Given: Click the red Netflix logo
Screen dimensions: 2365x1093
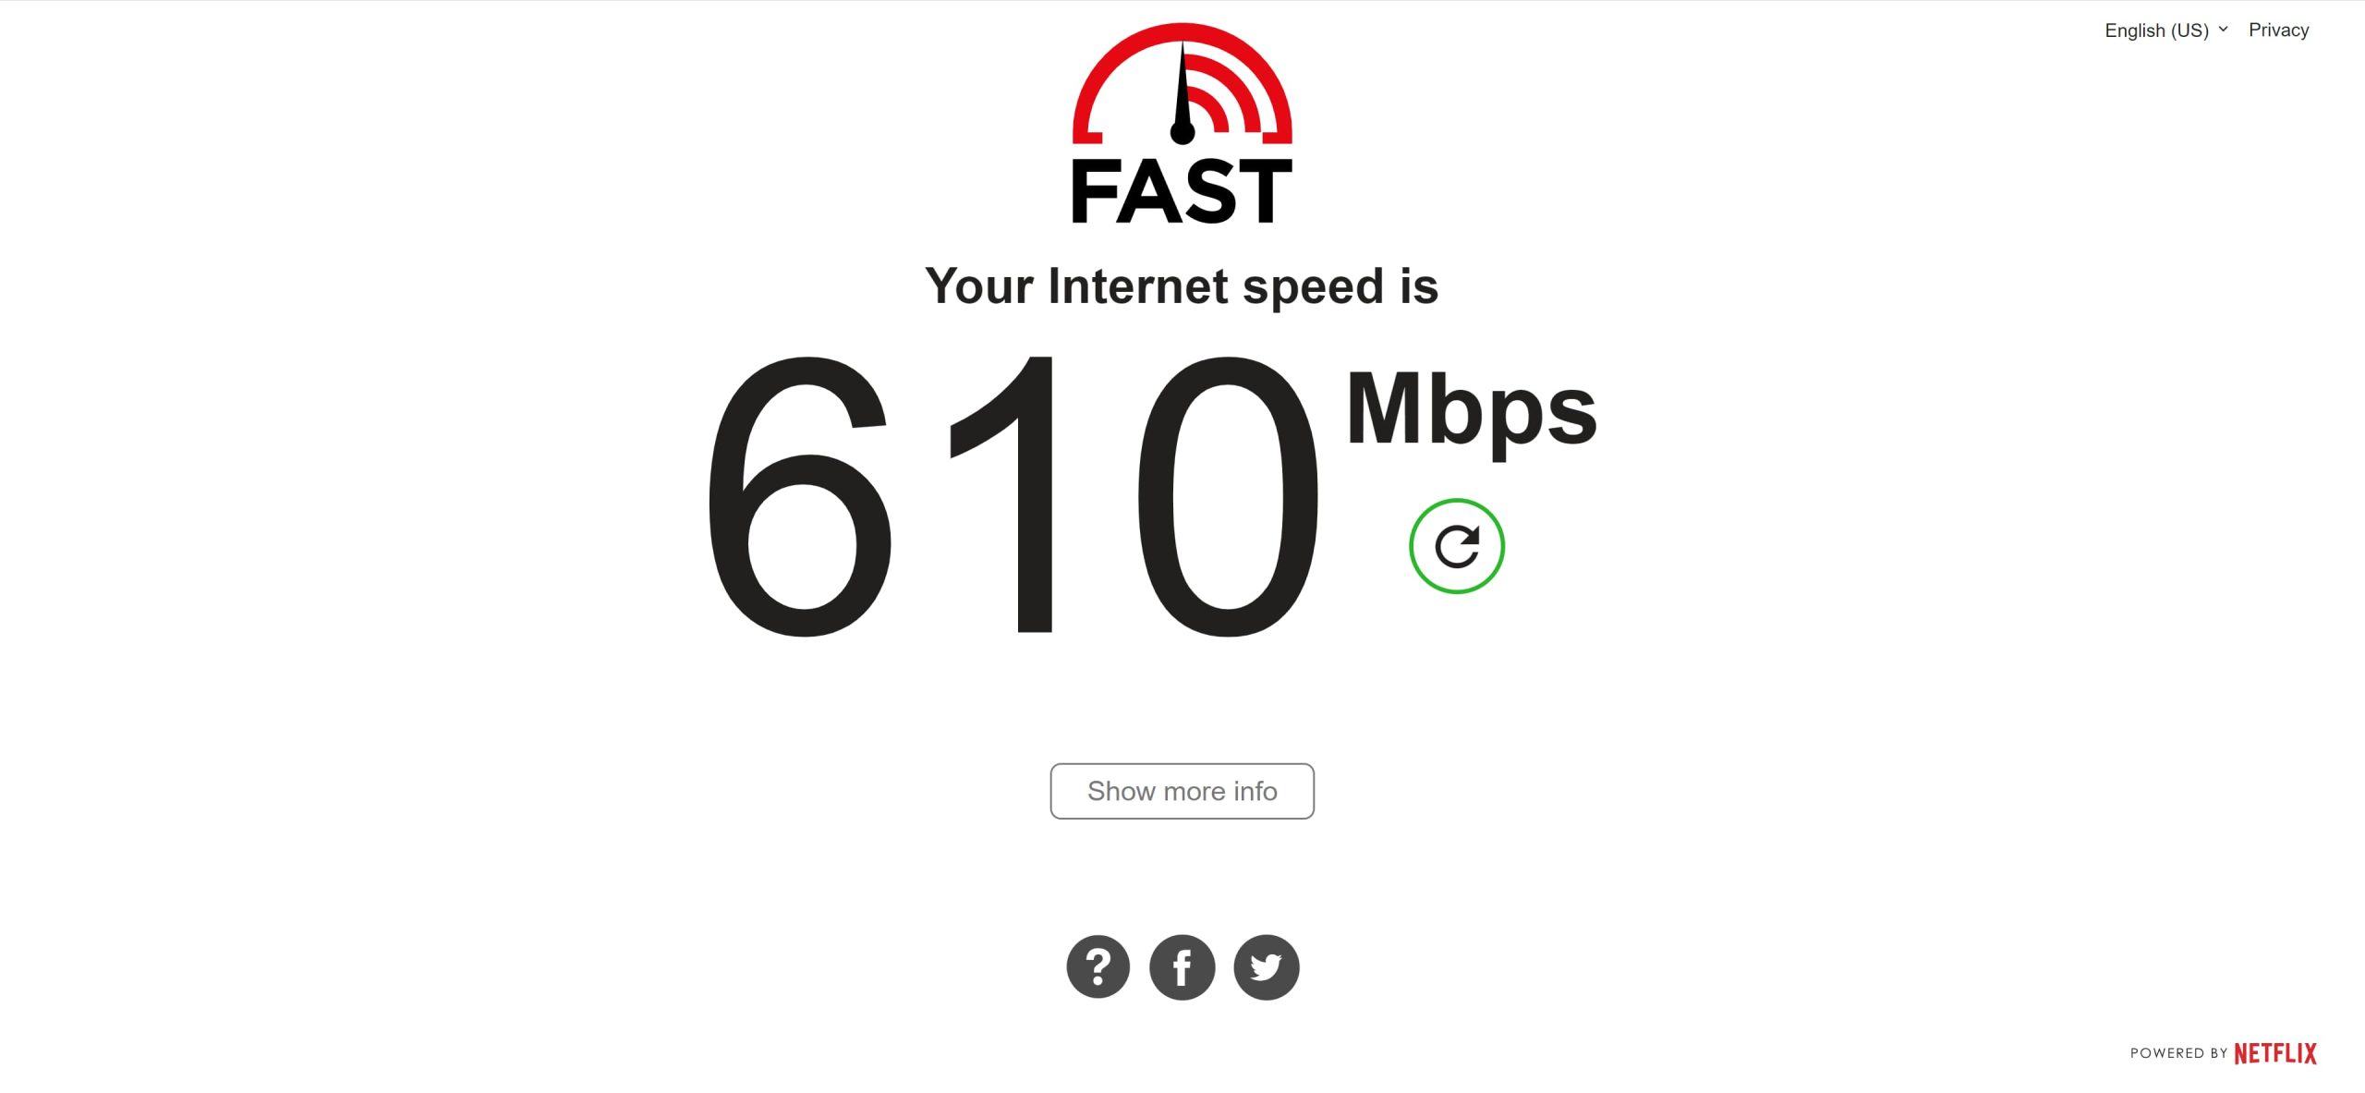Looking at the screenshot, I should pyautogui.click(x=2275, y=1053).
